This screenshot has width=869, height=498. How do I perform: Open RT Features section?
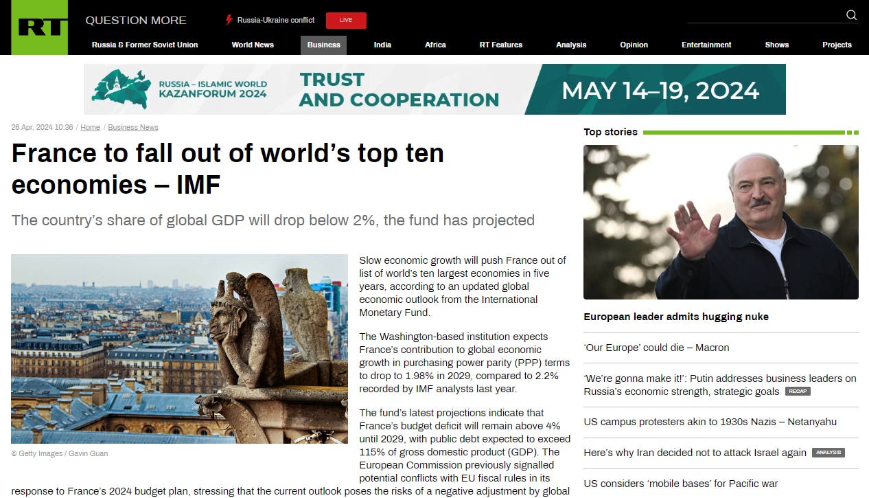tap(501, 45)
